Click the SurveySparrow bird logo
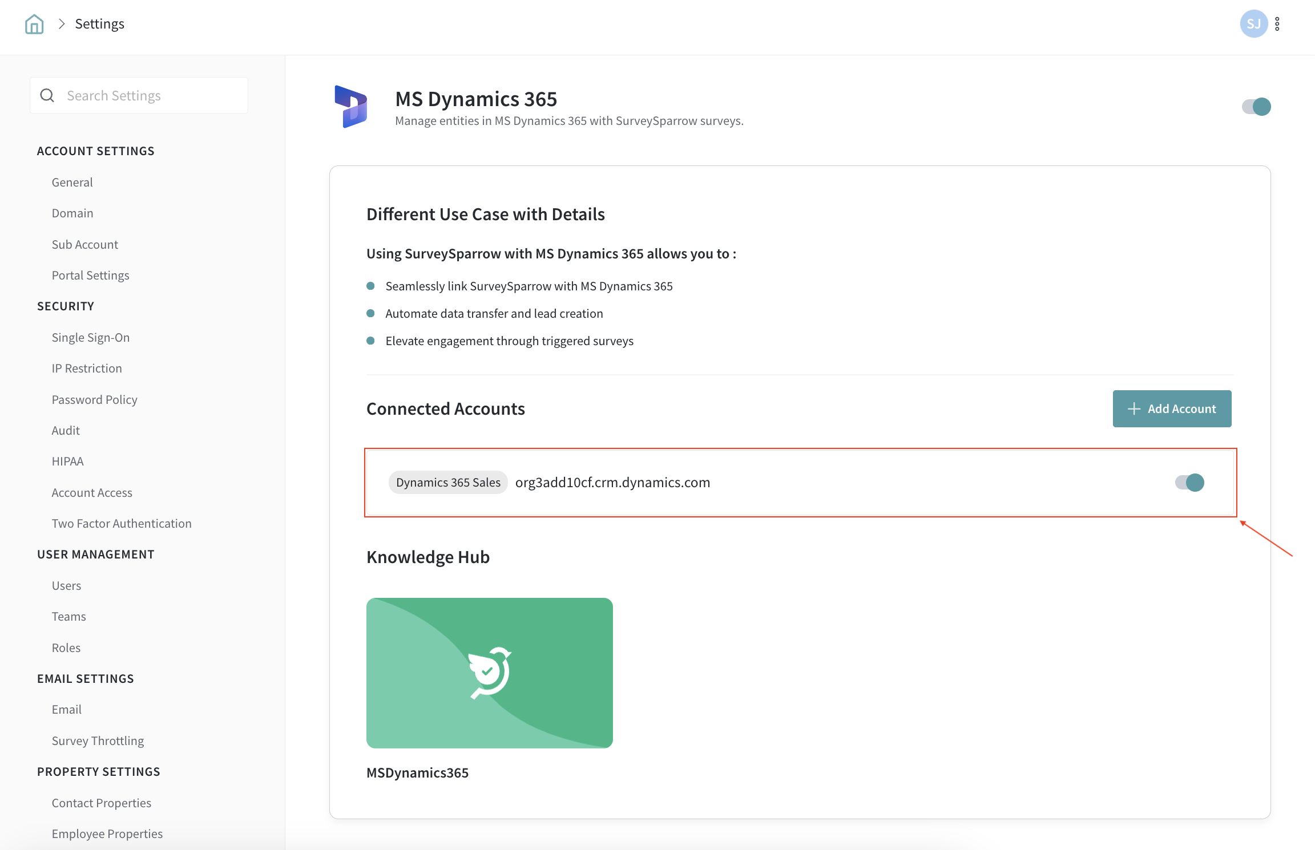 tap(490, 672)
